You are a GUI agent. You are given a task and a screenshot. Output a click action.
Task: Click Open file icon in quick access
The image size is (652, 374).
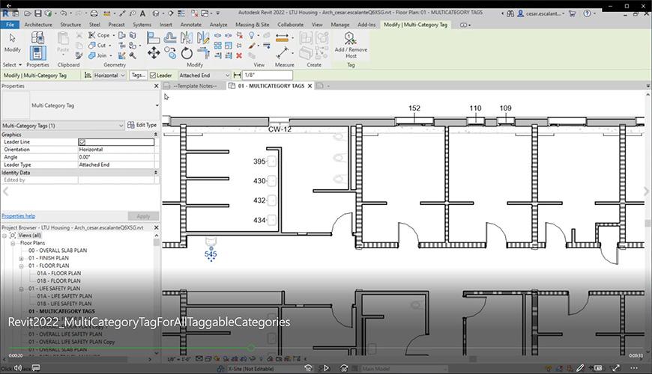(28, 13)
